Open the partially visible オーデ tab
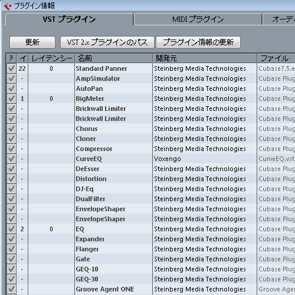This screenshot has height=295, width=295. pos(279,19)
